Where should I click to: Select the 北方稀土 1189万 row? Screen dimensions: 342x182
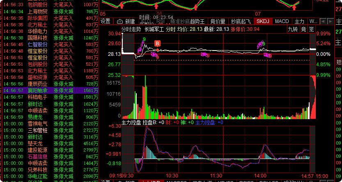point(50,71)
